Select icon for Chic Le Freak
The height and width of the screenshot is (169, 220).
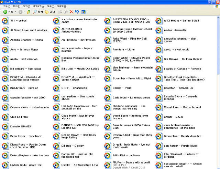point(5,117)
